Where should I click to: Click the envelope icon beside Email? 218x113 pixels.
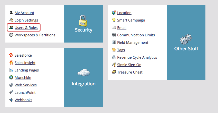coord(114,27)
